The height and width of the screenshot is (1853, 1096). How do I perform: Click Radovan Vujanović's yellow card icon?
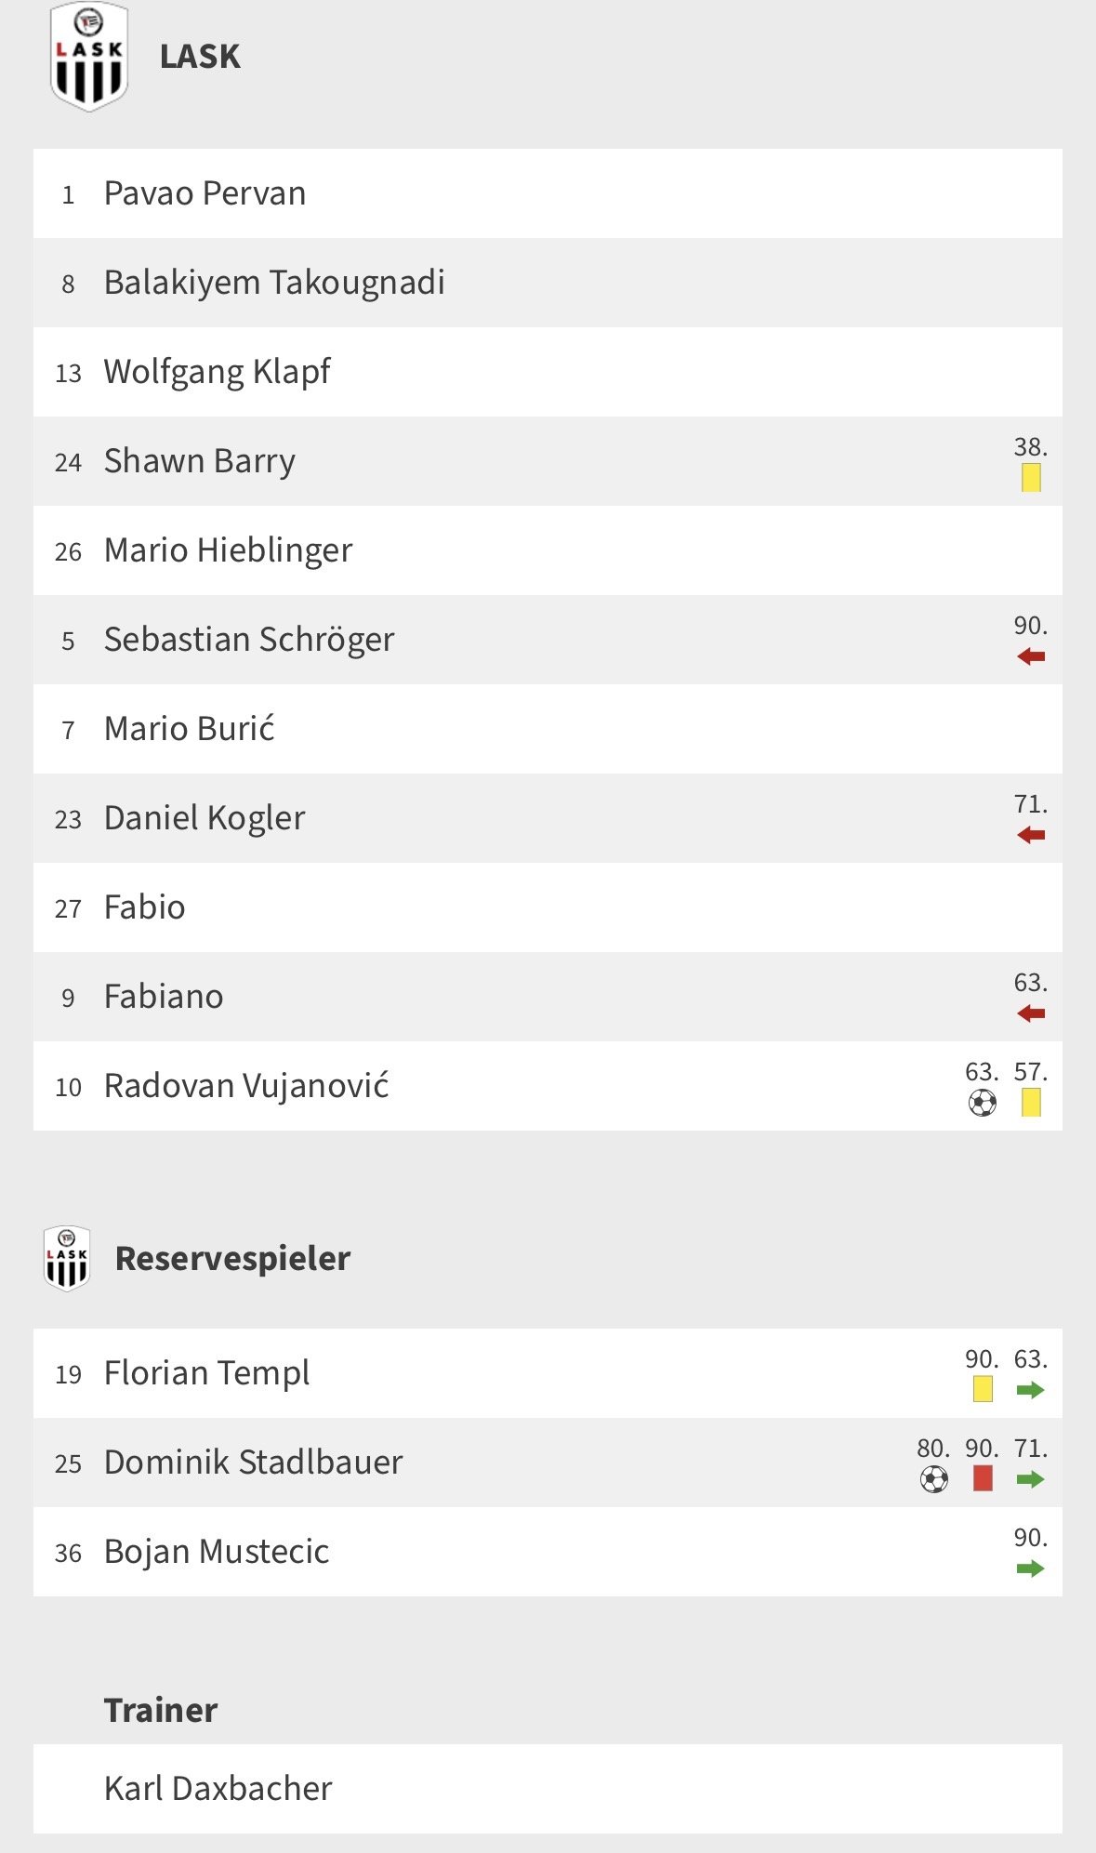click(1031, 1103)
